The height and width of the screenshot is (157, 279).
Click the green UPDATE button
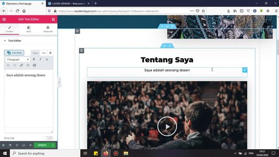tap(42, 145)
